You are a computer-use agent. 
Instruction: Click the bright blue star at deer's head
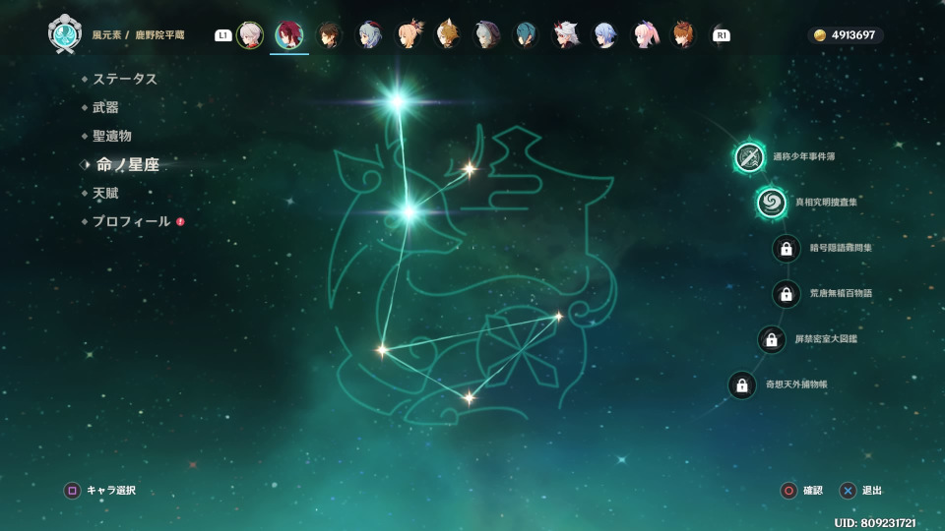[409, 212]
